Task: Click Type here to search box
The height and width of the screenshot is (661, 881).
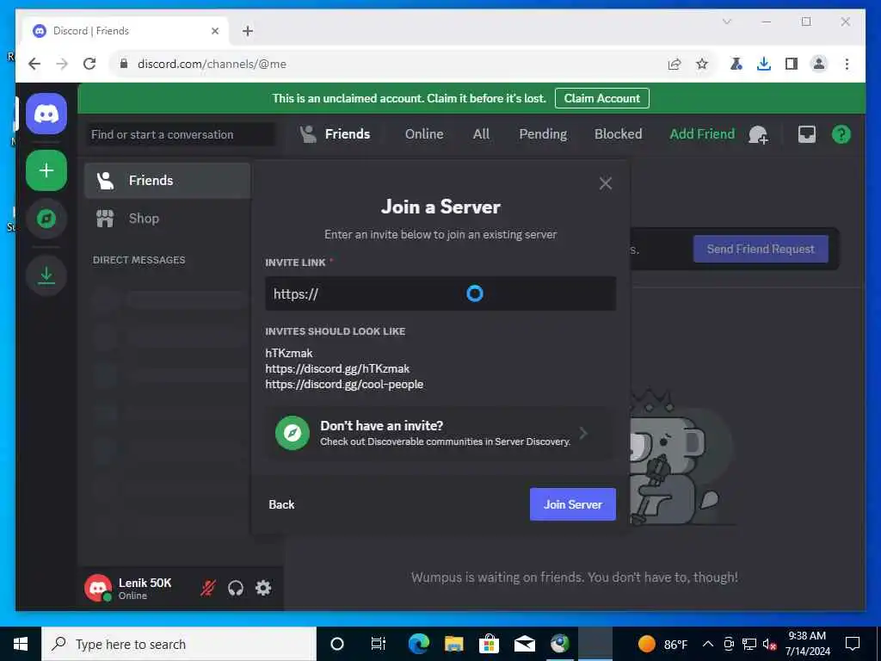Action: click(179, 644)
